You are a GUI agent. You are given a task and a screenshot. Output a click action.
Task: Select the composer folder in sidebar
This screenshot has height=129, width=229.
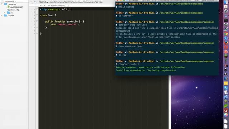12,4
